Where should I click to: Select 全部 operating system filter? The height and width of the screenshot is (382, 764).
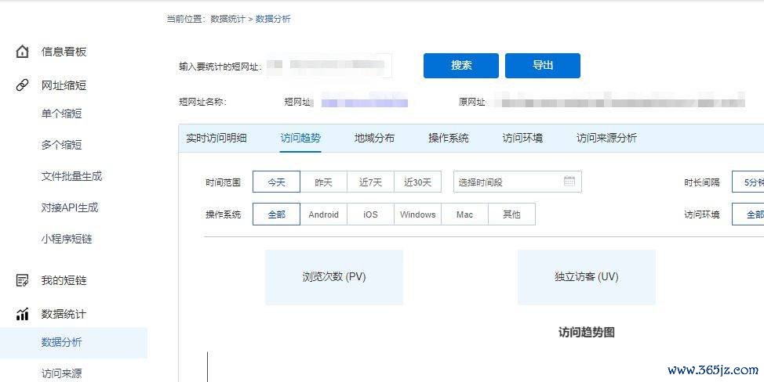tap(276, 214)
